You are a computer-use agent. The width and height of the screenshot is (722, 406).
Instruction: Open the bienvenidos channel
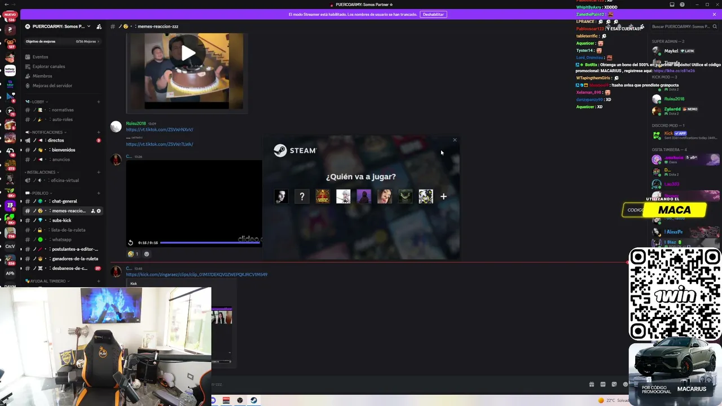click(63, 150)
